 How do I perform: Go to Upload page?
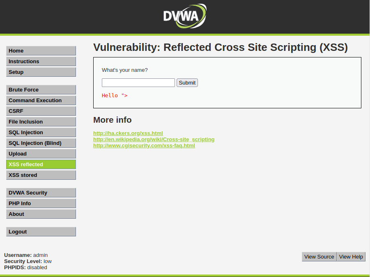[41, 153]
